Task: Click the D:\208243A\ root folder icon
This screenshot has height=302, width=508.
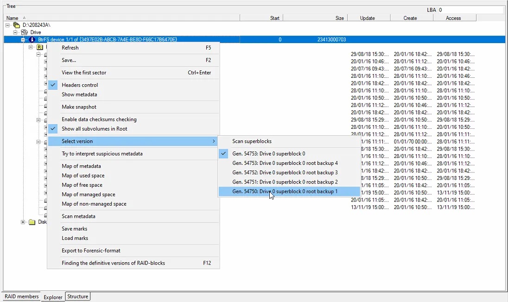Action: pyautogui.click(x=17, y=25)
